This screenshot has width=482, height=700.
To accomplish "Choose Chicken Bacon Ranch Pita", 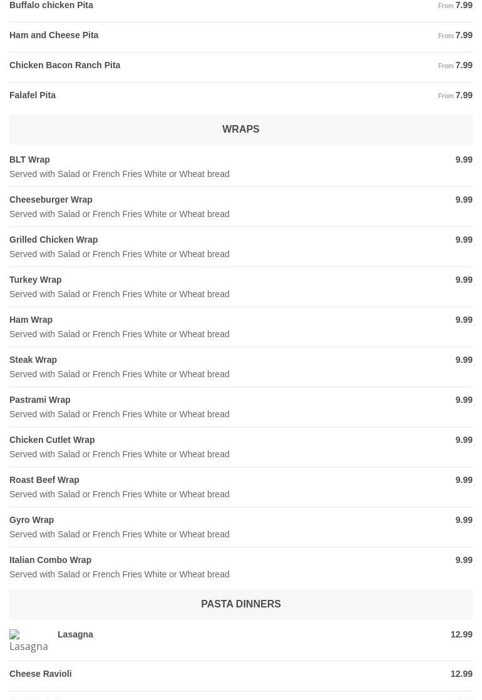I will (x=64, y=66).
